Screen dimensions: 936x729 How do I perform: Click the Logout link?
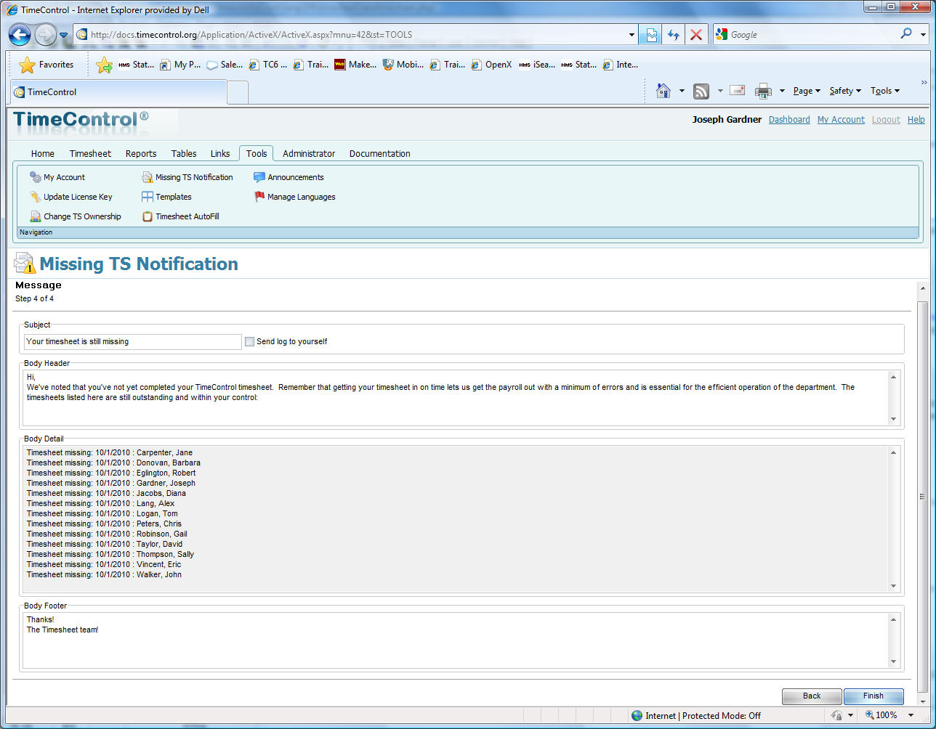[x=886, y=120]
